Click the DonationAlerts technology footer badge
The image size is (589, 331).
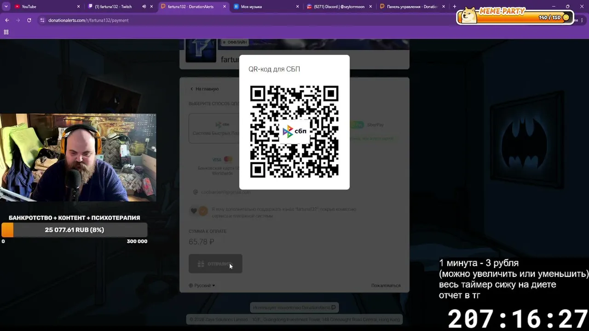point(294,307)
